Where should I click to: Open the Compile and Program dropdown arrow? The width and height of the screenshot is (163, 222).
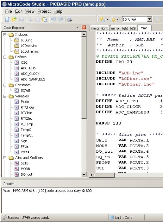[118, 19]
